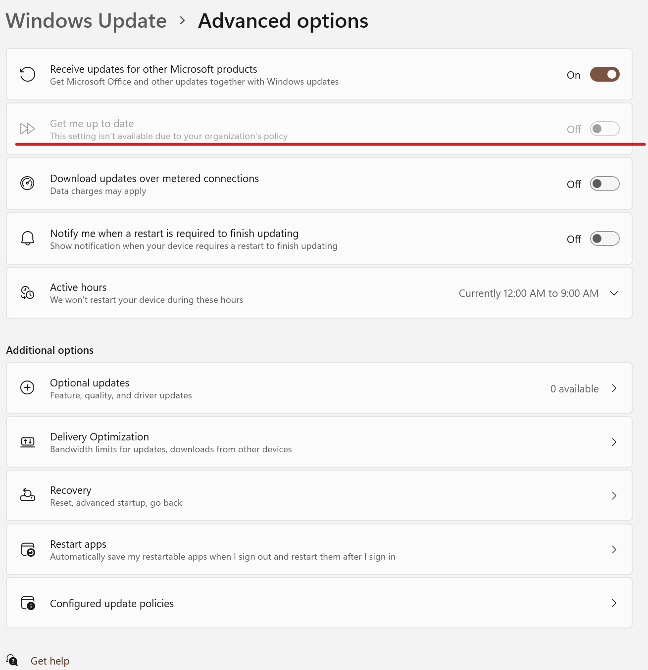This screenshot has height=670, width=648.
Task: Turn off Receive updates for other Microsoft products
Action: tap(605, 74)
